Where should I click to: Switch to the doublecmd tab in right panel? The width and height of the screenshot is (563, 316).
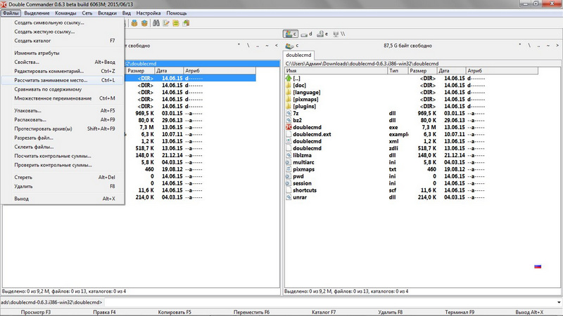coord(298,55)
